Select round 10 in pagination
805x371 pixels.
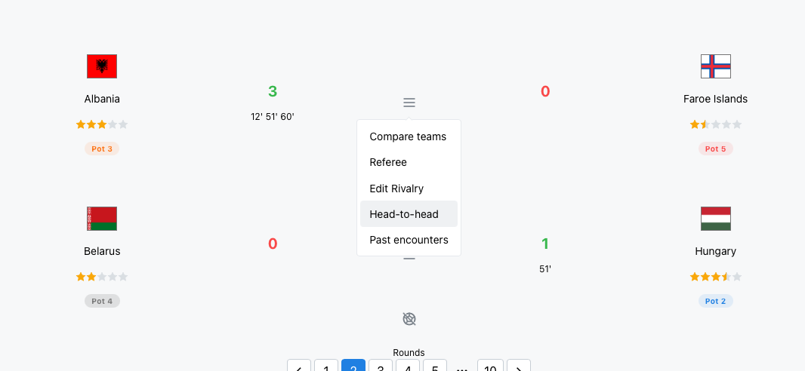(x=490, y=366)
